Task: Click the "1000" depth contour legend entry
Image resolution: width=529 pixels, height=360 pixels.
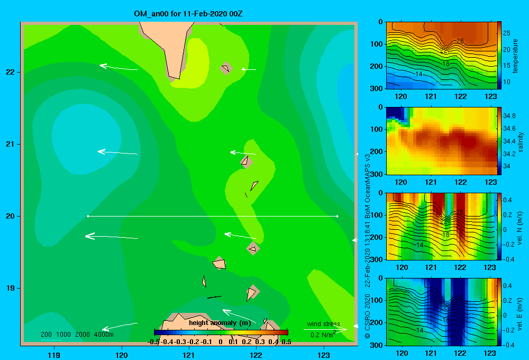Action: pyautogui.click(x=63, y=335)
